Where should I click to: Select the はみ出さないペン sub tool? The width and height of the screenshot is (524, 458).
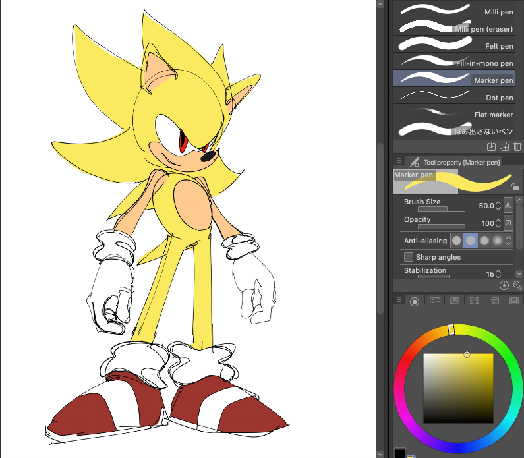click(x=454, y=130)
